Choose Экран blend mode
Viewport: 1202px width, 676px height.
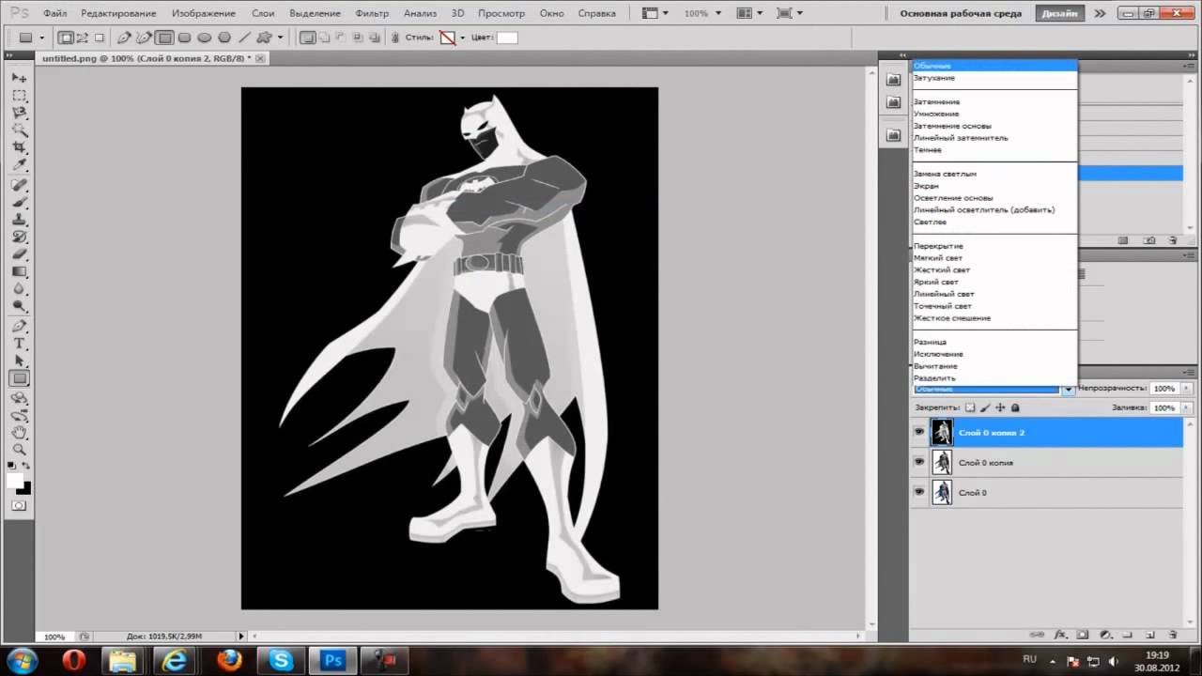(x=926, y=186)
